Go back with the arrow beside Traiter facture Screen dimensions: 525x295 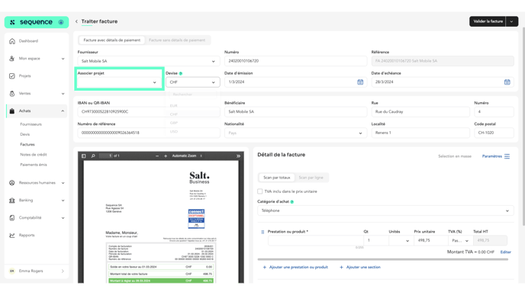pyautogui.click(x=76, y=21)
